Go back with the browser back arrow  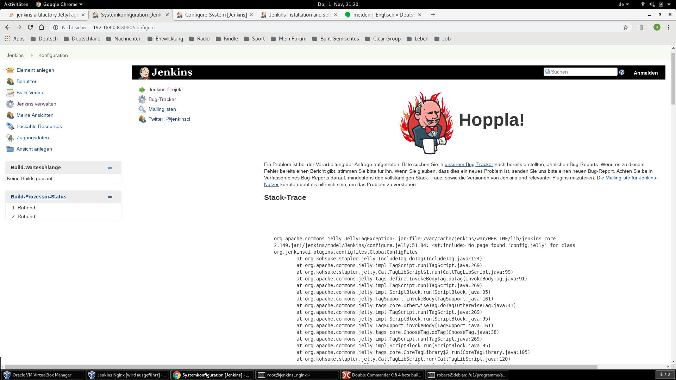pyautogui.click(x=8, y=27)
